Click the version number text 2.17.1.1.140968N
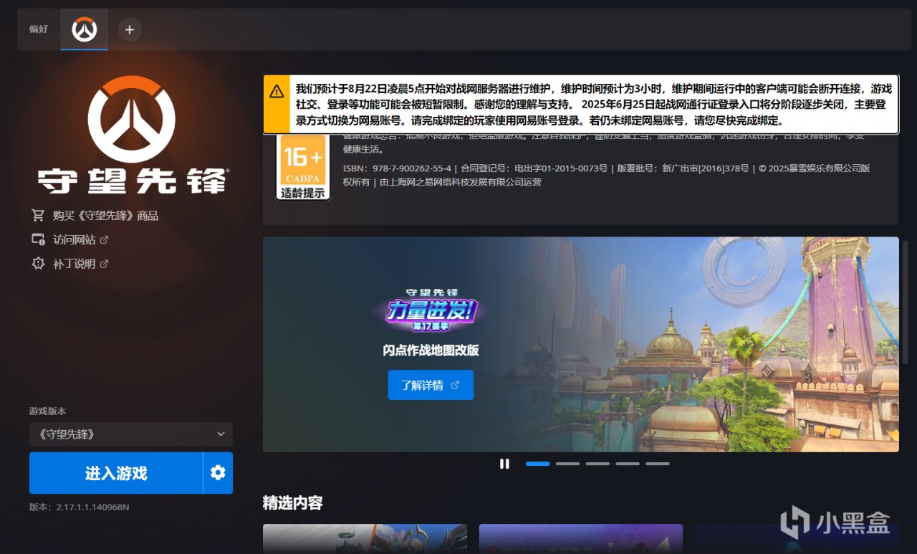 (92, 507)
